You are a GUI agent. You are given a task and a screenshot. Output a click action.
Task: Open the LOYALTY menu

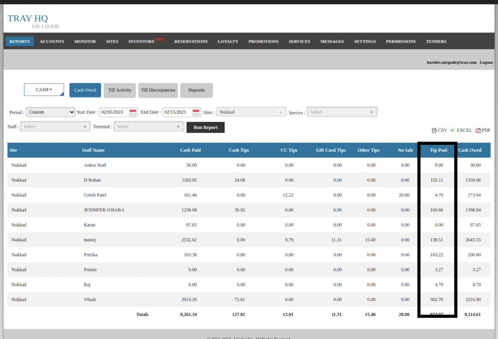click(x=228, y=41)
